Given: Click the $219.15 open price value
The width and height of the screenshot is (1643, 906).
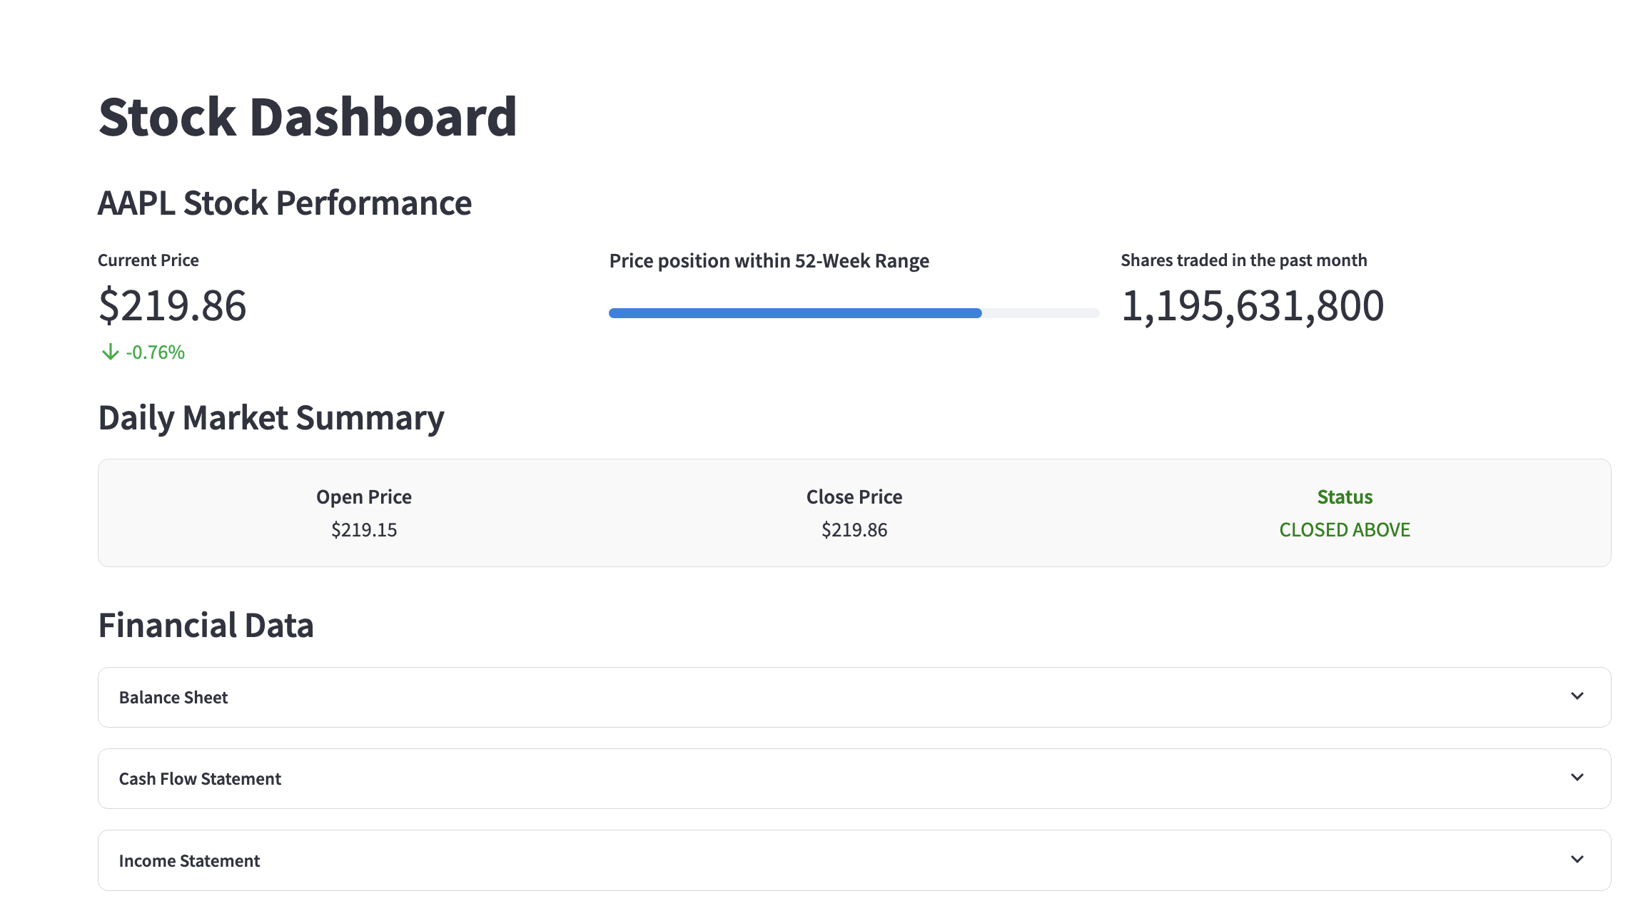Looking at the screenshot, I should coord(364,530).
